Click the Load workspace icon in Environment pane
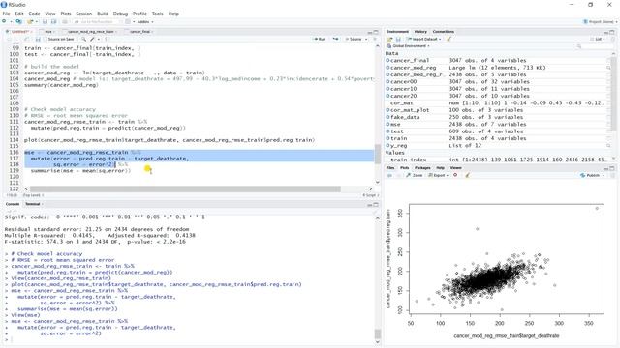The height and width of the screenshot is (348, 620). point(389,39)
